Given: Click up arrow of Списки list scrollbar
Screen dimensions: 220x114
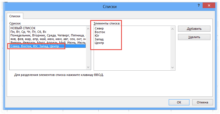Looking at the screenshot, I should click(x=89, y=28).
